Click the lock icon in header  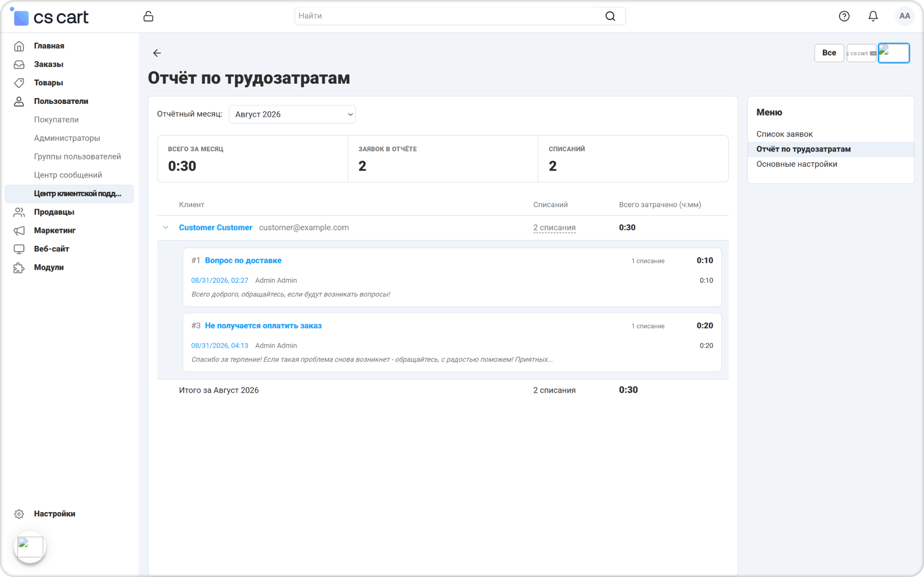148,16
